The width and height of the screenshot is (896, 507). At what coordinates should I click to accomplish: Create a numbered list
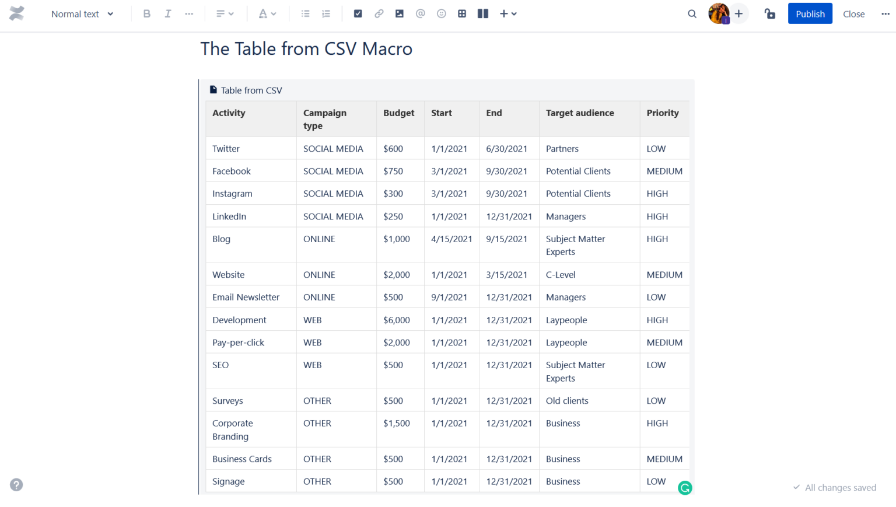(x=325, y=13)
